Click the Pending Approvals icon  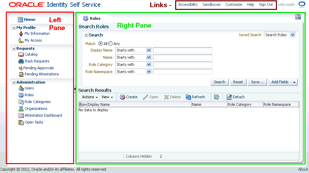[20, 68]
